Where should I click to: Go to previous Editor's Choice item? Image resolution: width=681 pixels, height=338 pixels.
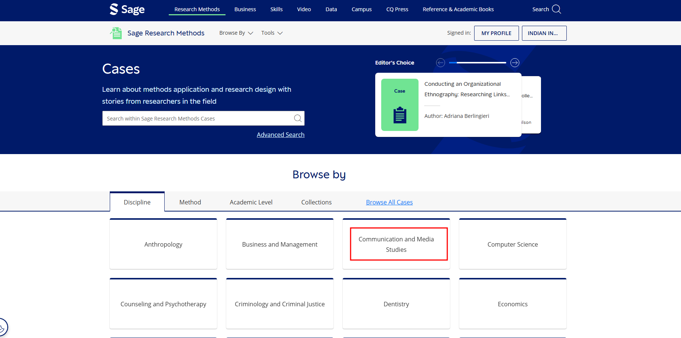[441, 63]
